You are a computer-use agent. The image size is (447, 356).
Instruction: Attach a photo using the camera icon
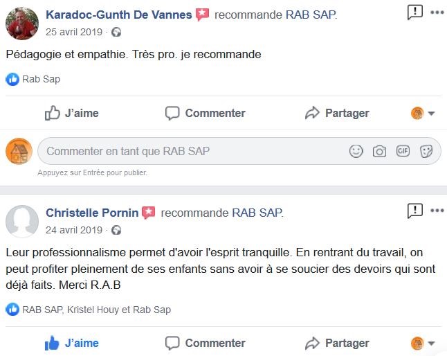(379, 151)
